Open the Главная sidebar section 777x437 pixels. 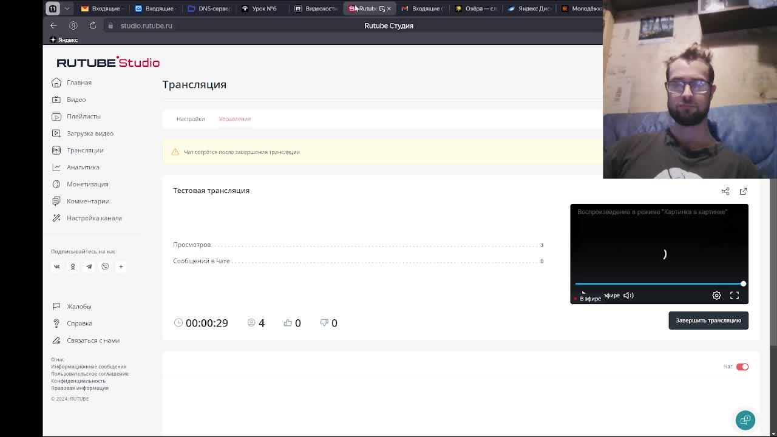72,83
